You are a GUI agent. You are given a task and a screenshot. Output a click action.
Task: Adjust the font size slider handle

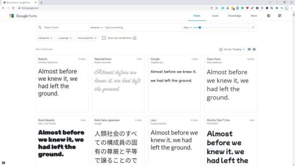(x=200, y=27)
